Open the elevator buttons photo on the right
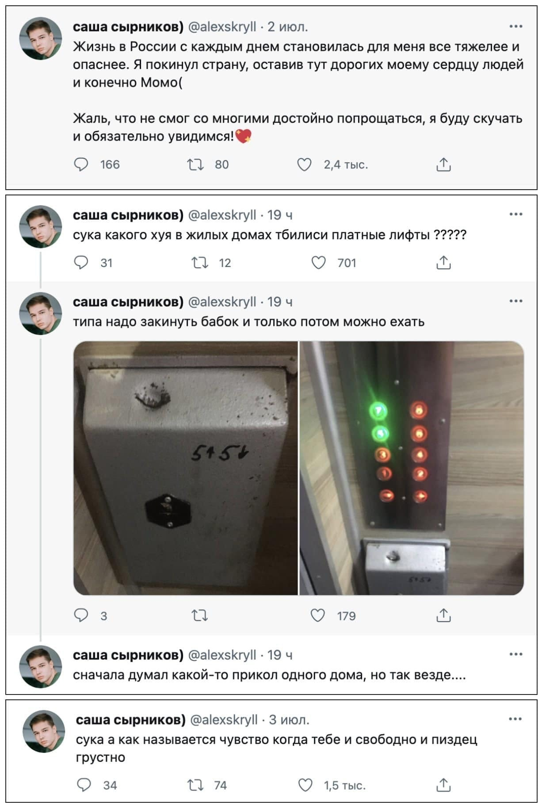Image resolution: width=542 pixels, height=809 pixels. 412,468
